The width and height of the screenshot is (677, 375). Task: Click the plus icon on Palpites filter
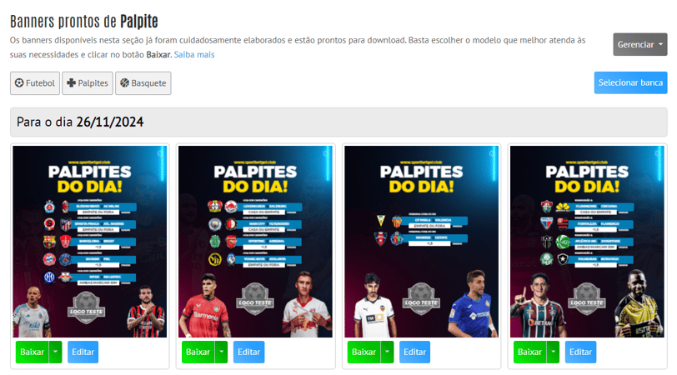(x=71, y=82)
